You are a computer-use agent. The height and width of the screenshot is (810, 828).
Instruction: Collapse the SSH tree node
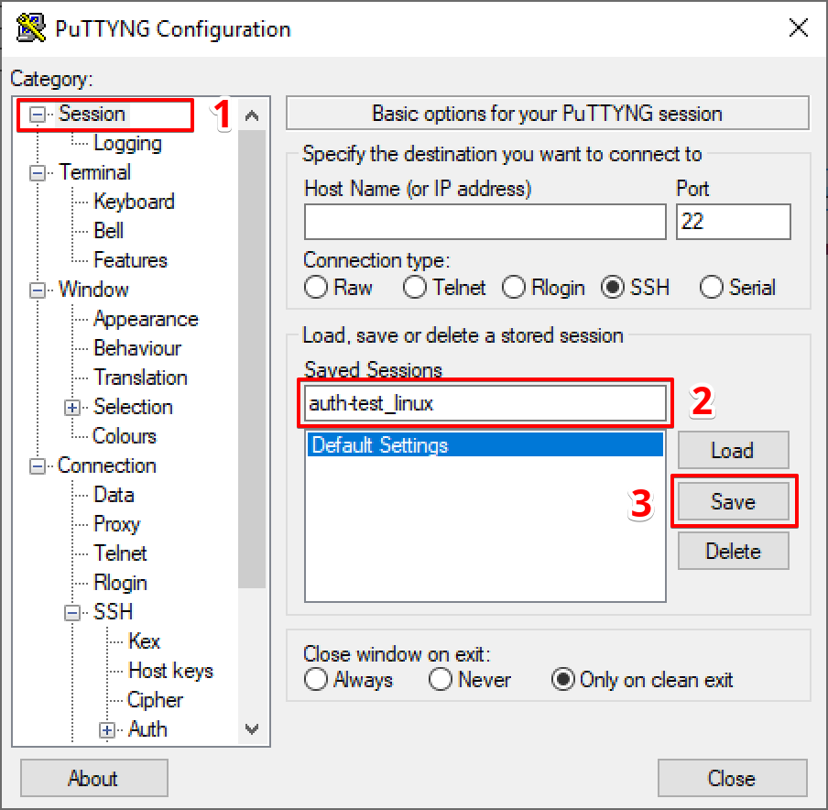(x=72, y=612)
